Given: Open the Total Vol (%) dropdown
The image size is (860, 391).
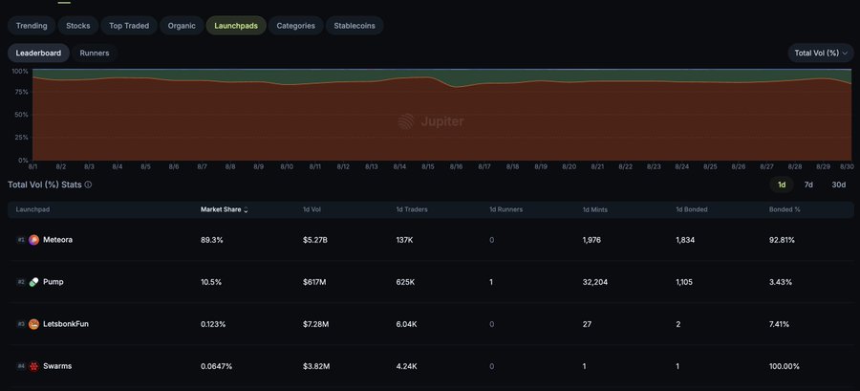Looking at the screenshot, I should [821, 54].
